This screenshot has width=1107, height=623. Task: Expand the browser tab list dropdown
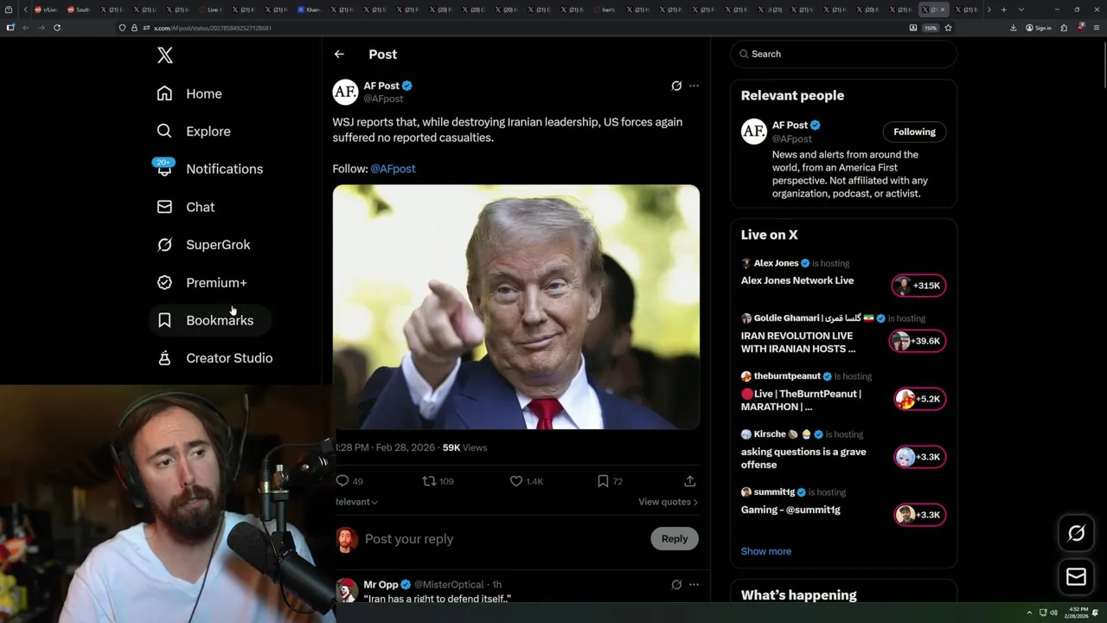pos(1021,10)
